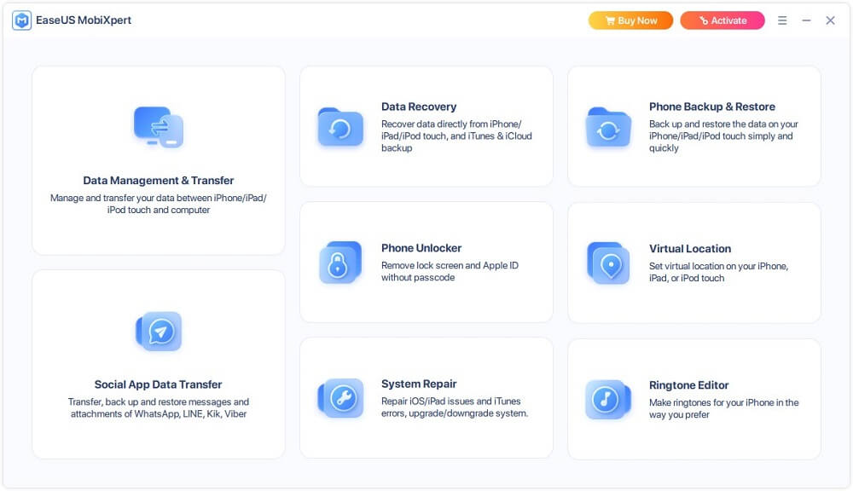
Task: Click the EaseUS MobiXpert logo icon
Action: point(21,20)
